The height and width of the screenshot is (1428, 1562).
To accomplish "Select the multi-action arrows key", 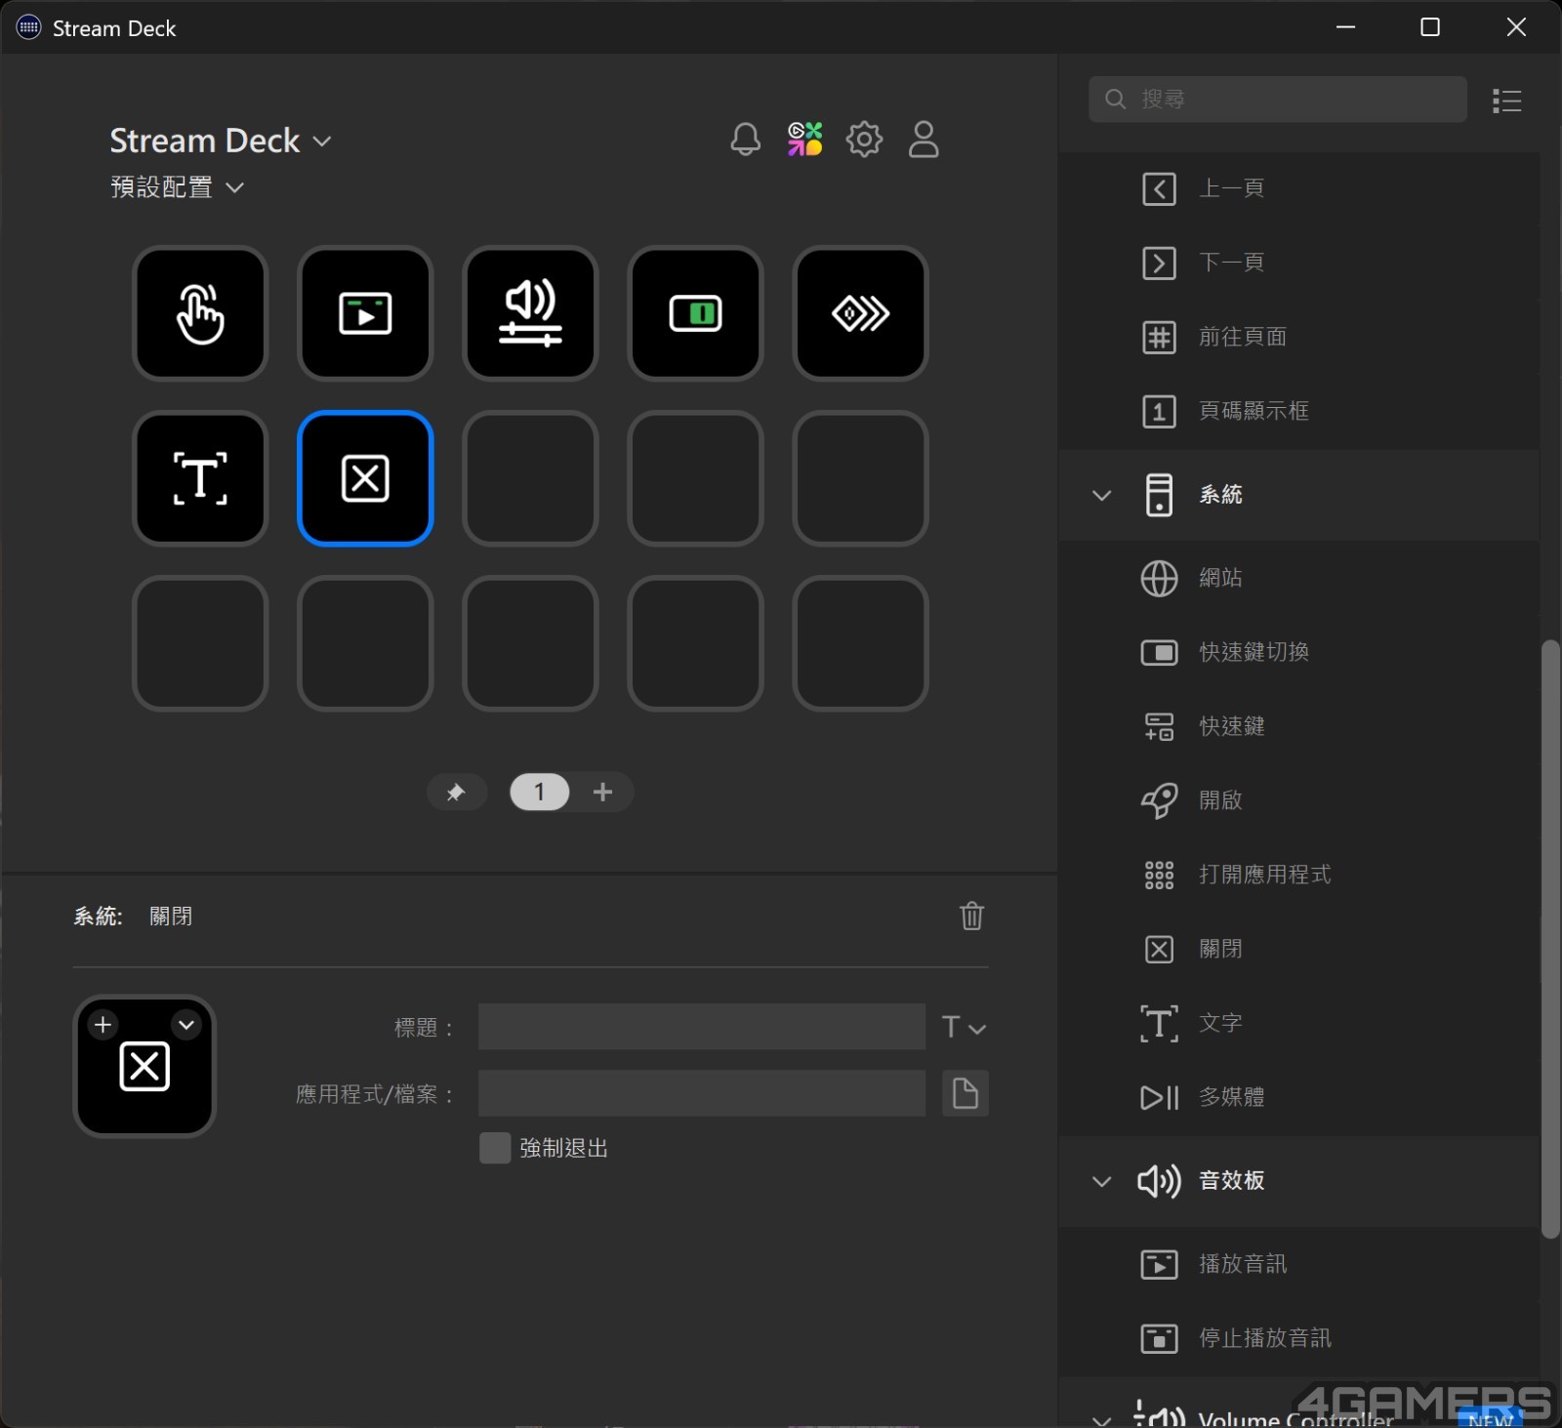I will (x=860, y=313).
